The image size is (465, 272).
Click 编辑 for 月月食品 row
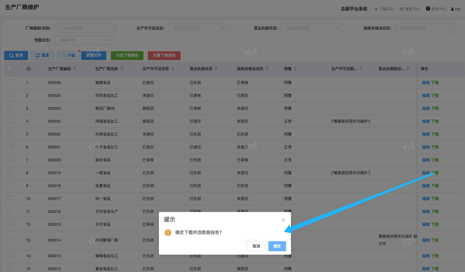point(426,225)
